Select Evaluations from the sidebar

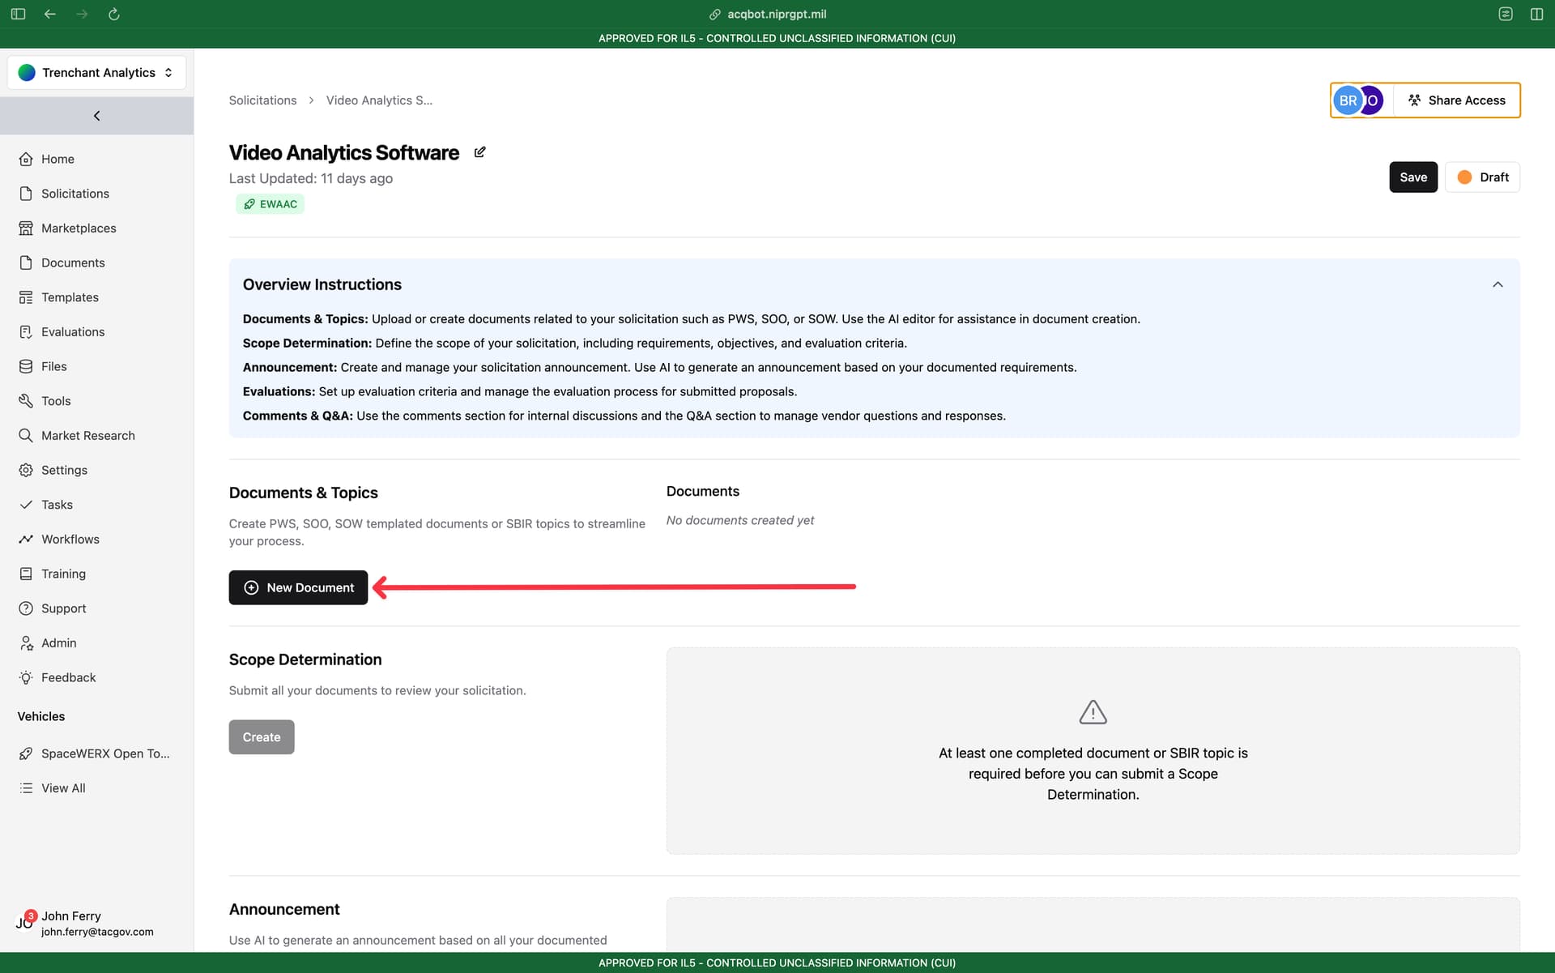pyautogui.click(x=73, y=331)
